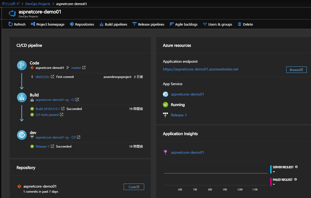Click the azuredevopsproject author text
The width and height of the screenshot is (311, 198).
pos(117,77)
